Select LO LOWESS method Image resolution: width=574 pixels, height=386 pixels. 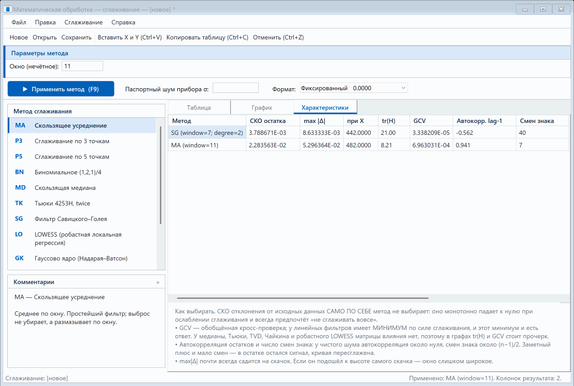click(x=82, y=239)
